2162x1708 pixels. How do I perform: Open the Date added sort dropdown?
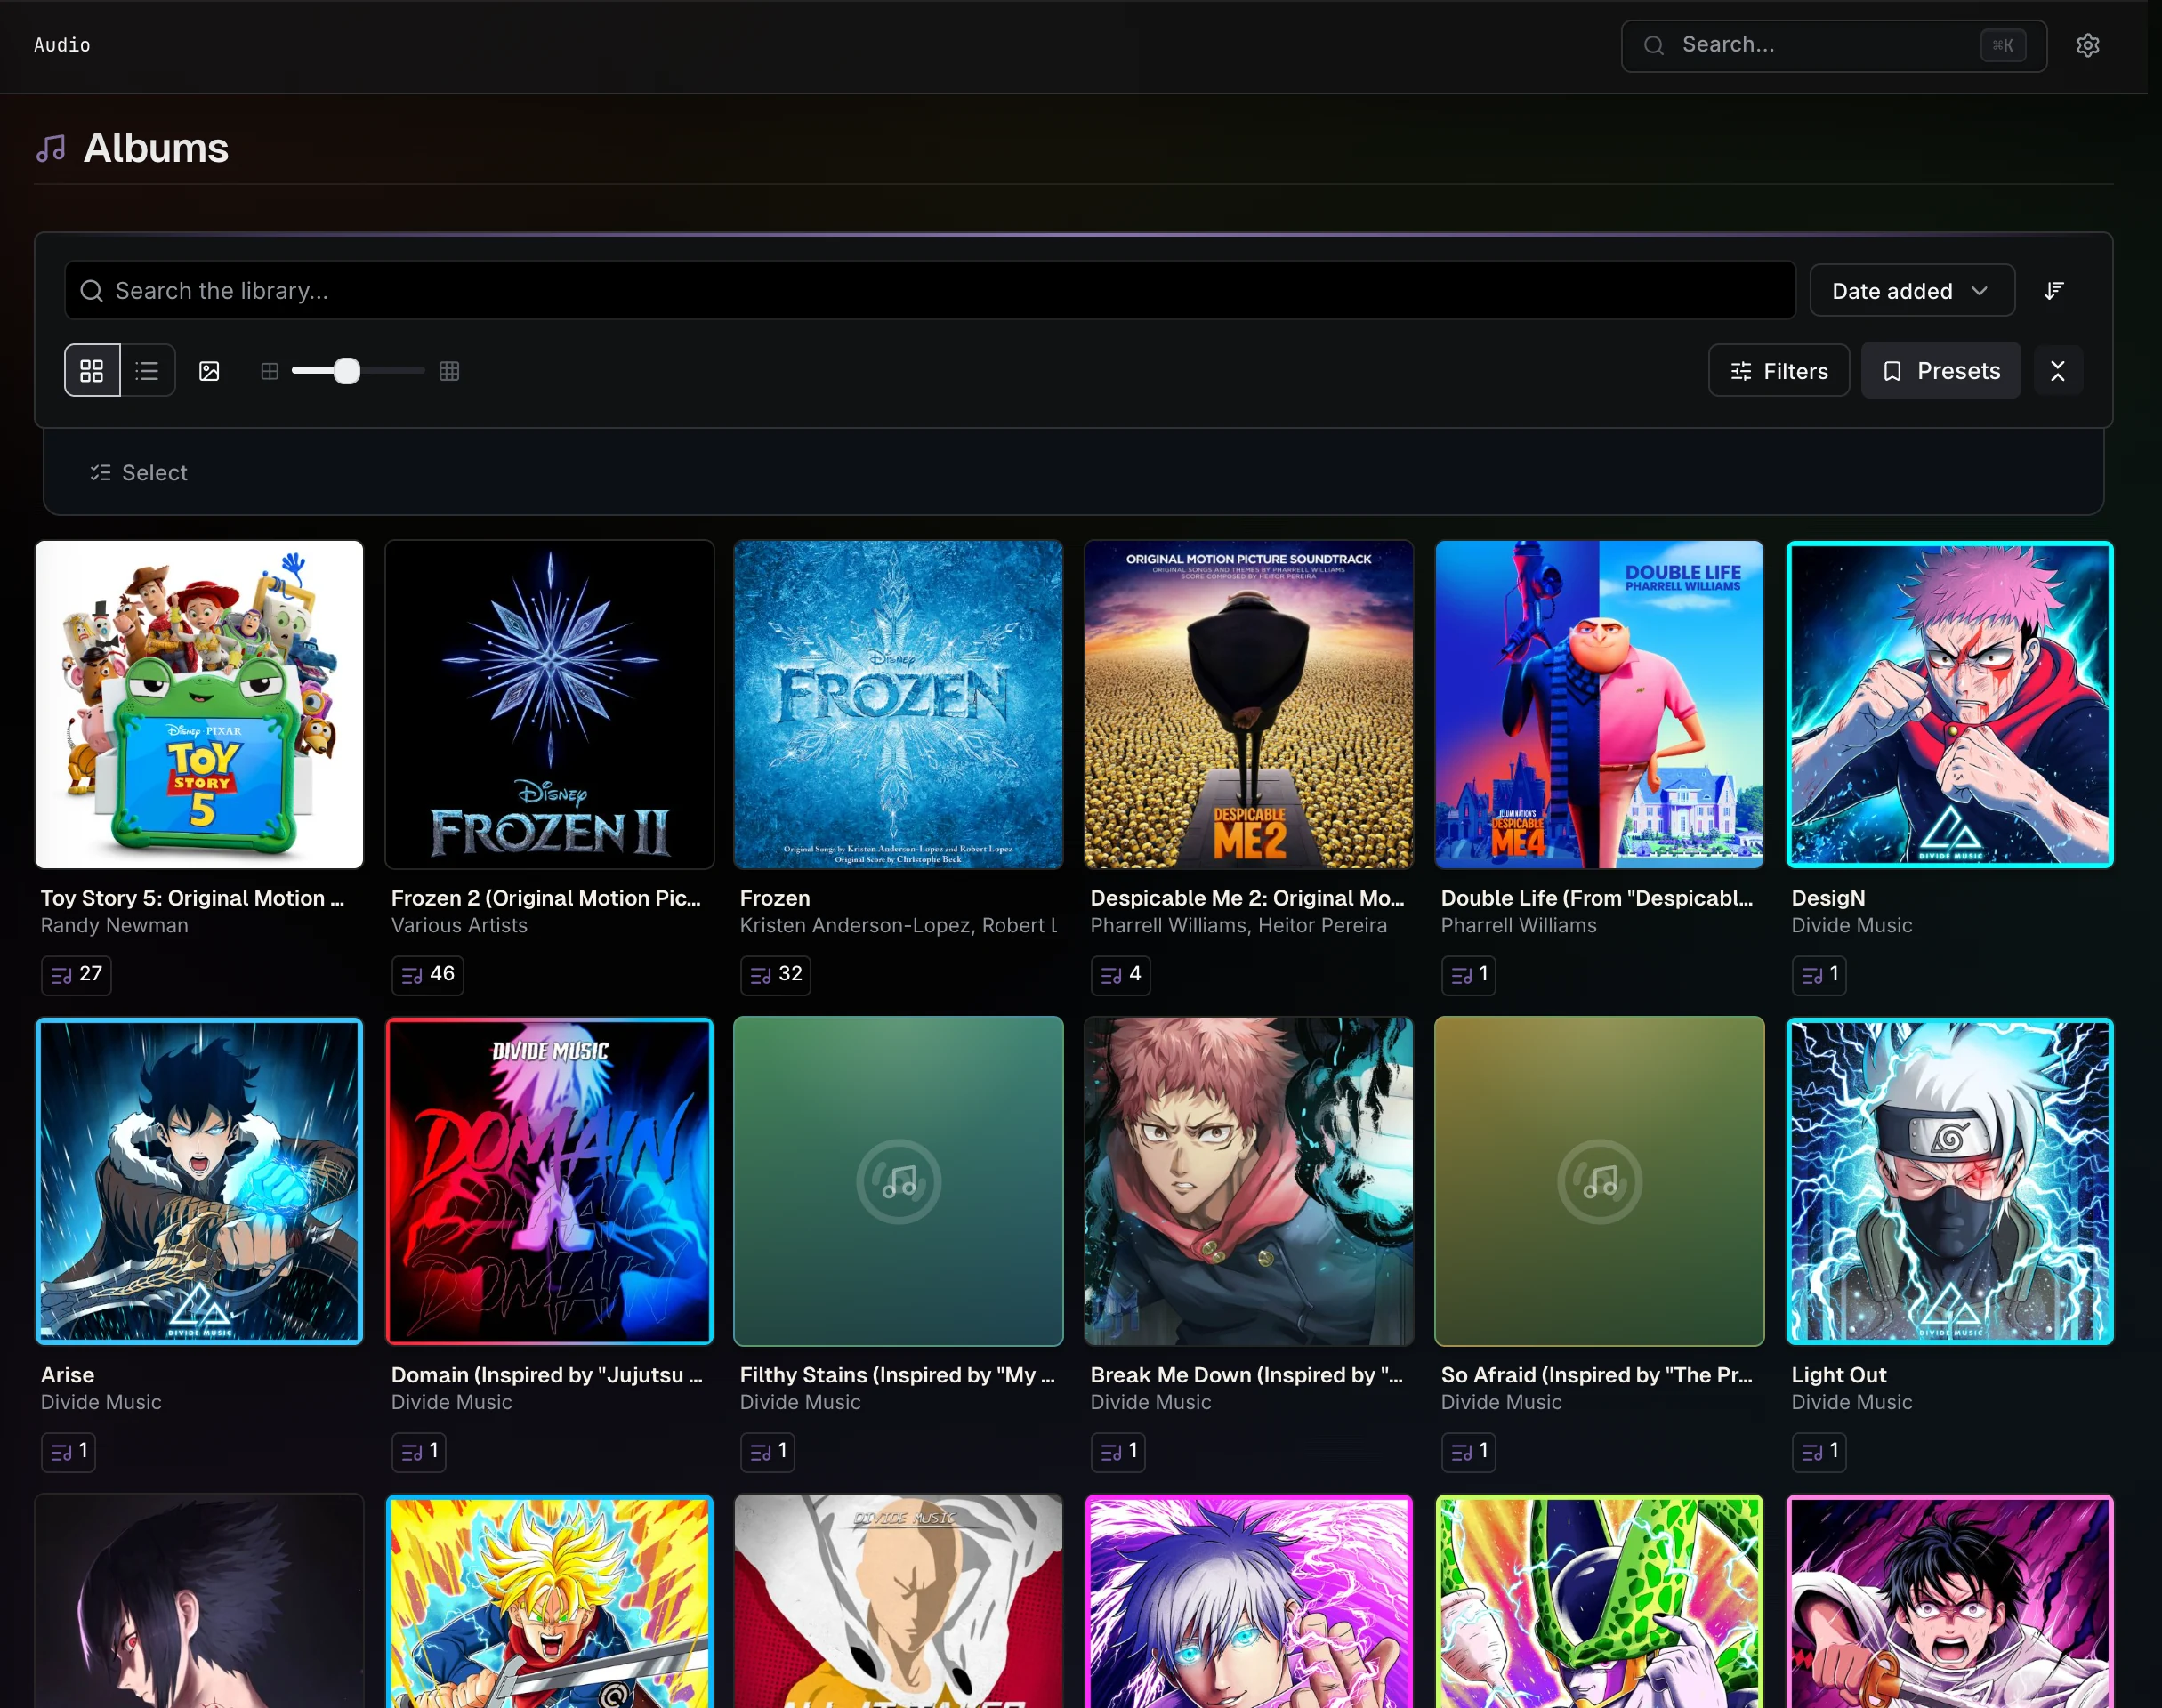click(1911, 291)
